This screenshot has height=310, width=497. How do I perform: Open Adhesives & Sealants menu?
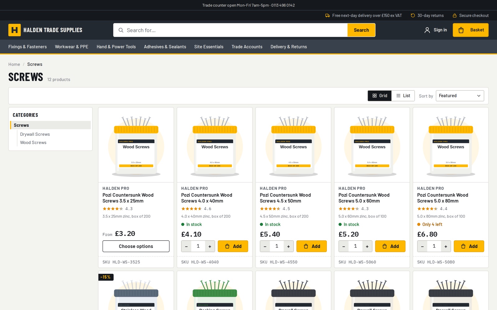165,47
